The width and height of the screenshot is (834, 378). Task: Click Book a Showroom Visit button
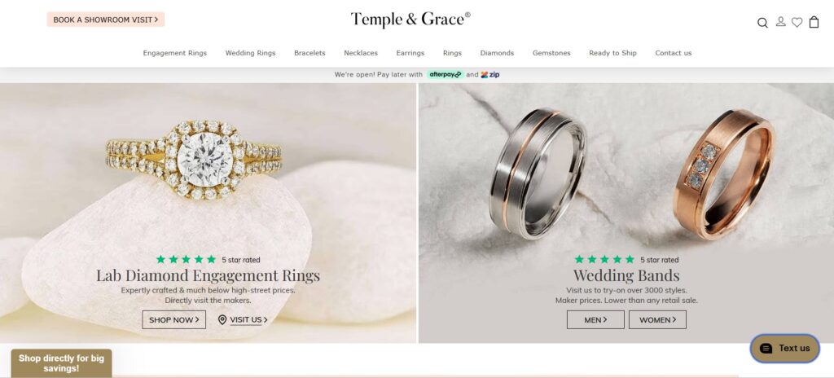click(106, 20)
